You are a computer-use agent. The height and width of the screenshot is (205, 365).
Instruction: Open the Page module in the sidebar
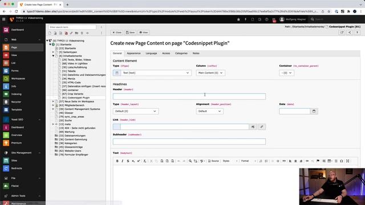pyautogui.click(x=23, y=47)
